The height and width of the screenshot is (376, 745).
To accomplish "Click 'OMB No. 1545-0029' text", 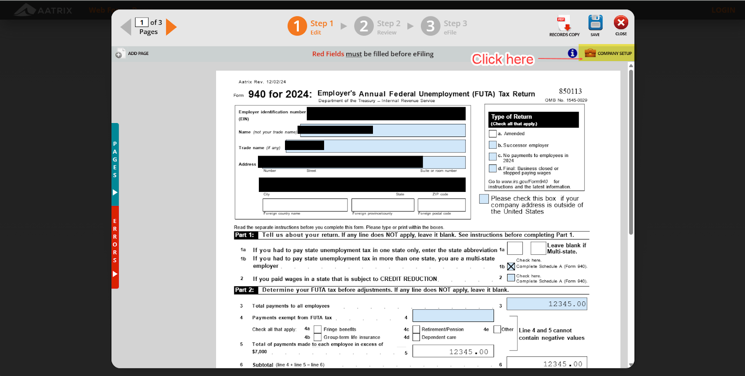I will [566, 100].
